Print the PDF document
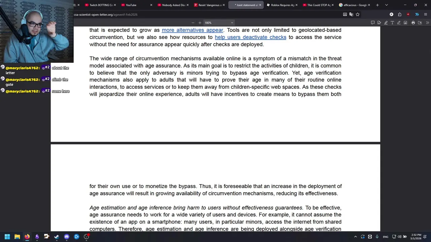This screenshot has width=431, height=242. [413, 23]
